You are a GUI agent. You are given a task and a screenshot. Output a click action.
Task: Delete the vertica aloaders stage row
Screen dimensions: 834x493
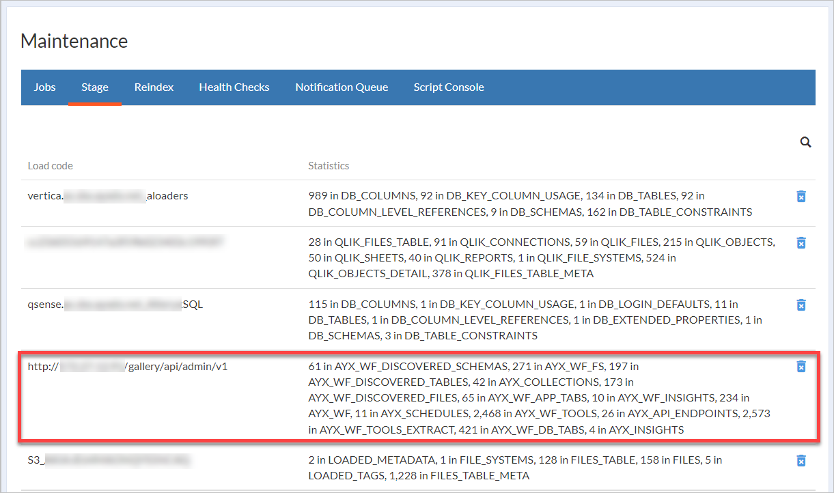(801, 197)
